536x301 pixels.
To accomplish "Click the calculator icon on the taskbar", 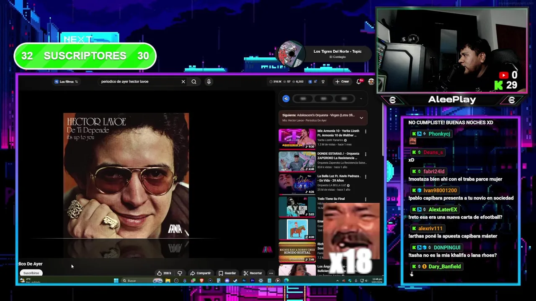I will pyautogui.click(x=218, y=281).
